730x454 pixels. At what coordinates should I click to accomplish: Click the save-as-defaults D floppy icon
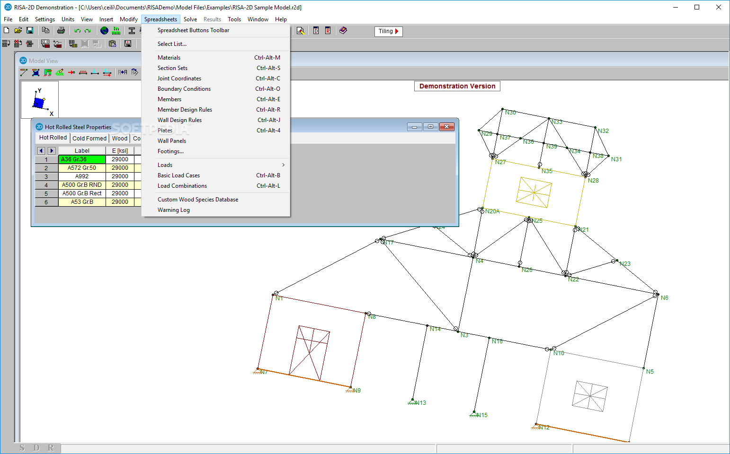click(128, 44)
